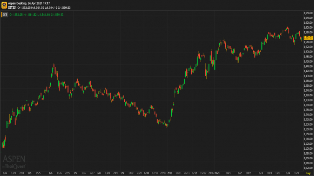Click the 1/9 date label
Viewport: 314px width, 176px height.
tap(122, 173)
